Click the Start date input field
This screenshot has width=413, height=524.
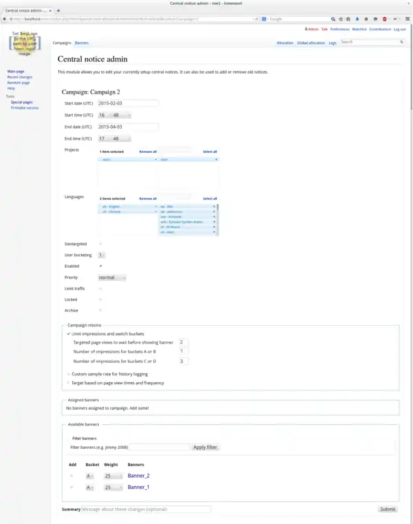128,103
